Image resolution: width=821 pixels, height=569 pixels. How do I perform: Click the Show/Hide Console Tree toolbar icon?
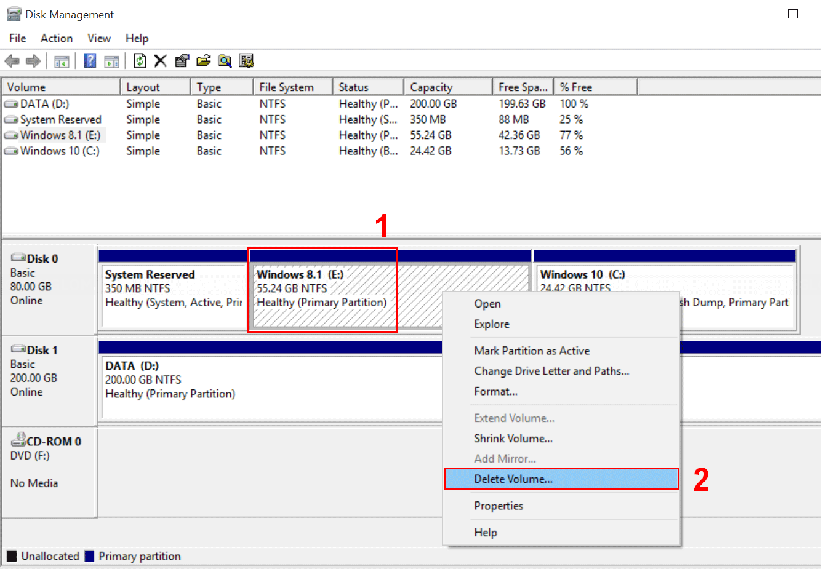click(62, 61)
